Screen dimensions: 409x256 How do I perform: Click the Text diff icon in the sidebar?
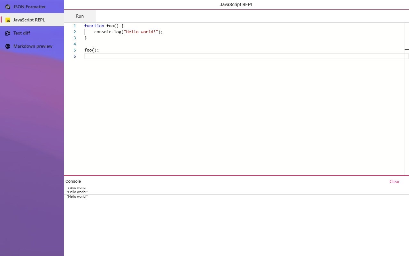click(8, 33)
